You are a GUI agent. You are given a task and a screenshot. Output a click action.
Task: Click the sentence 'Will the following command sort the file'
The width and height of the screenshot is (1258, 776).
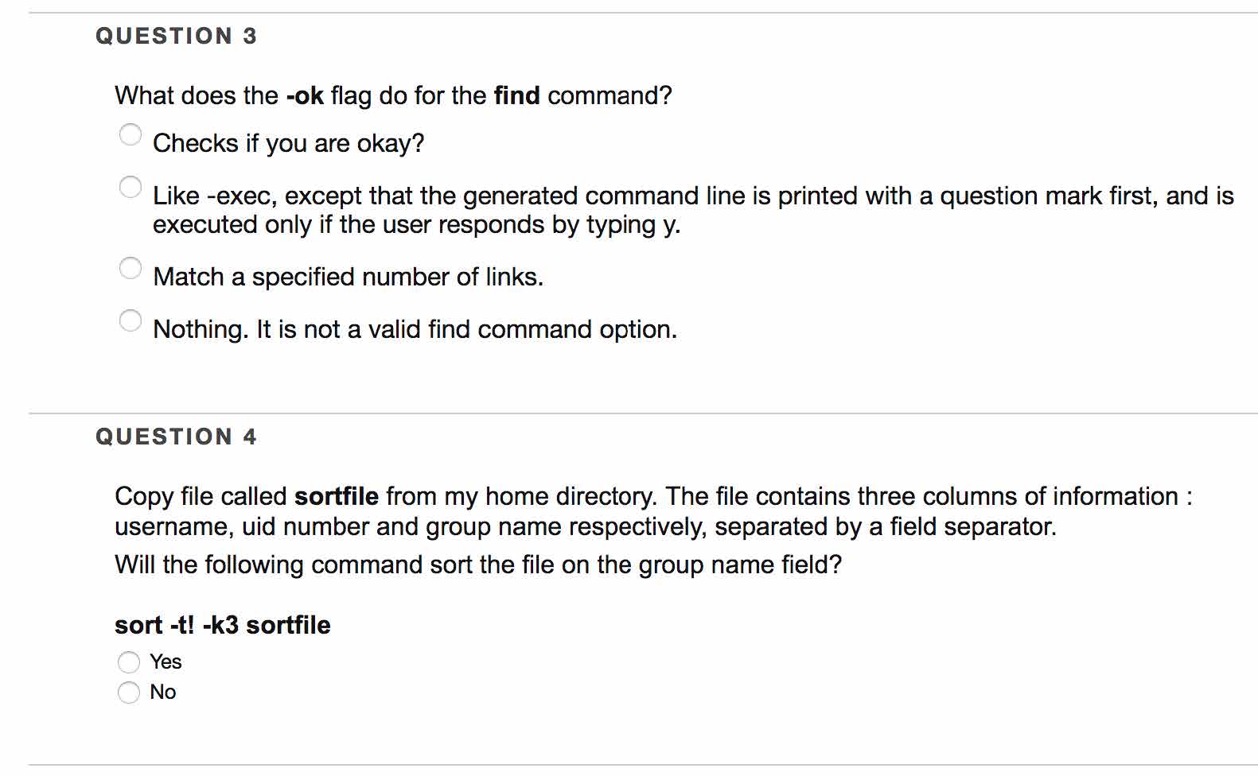click(x=477, y=565)
